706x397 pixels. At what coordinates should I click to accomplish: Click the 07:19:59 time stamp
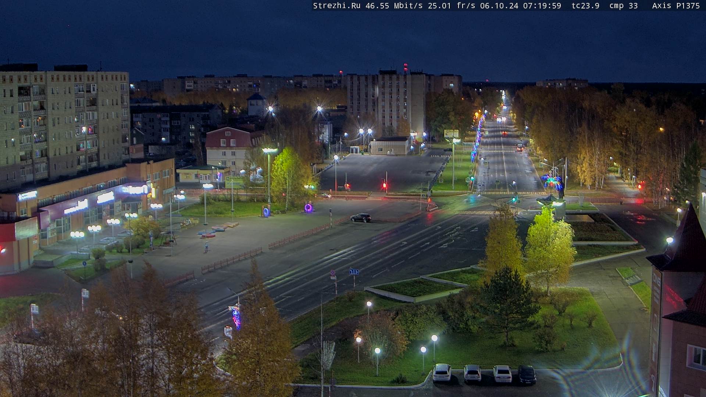(x=542, y=6)
